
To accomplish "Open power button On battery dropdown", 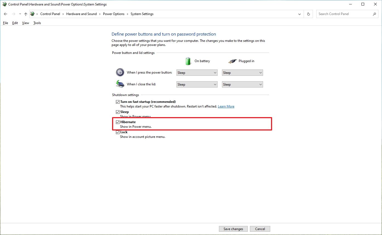I will [197, 73].
